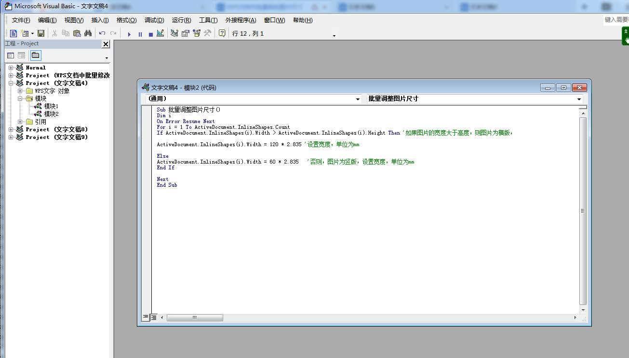Open the standard toolbar options arrow
629x358 pixels.
[334, 36]
